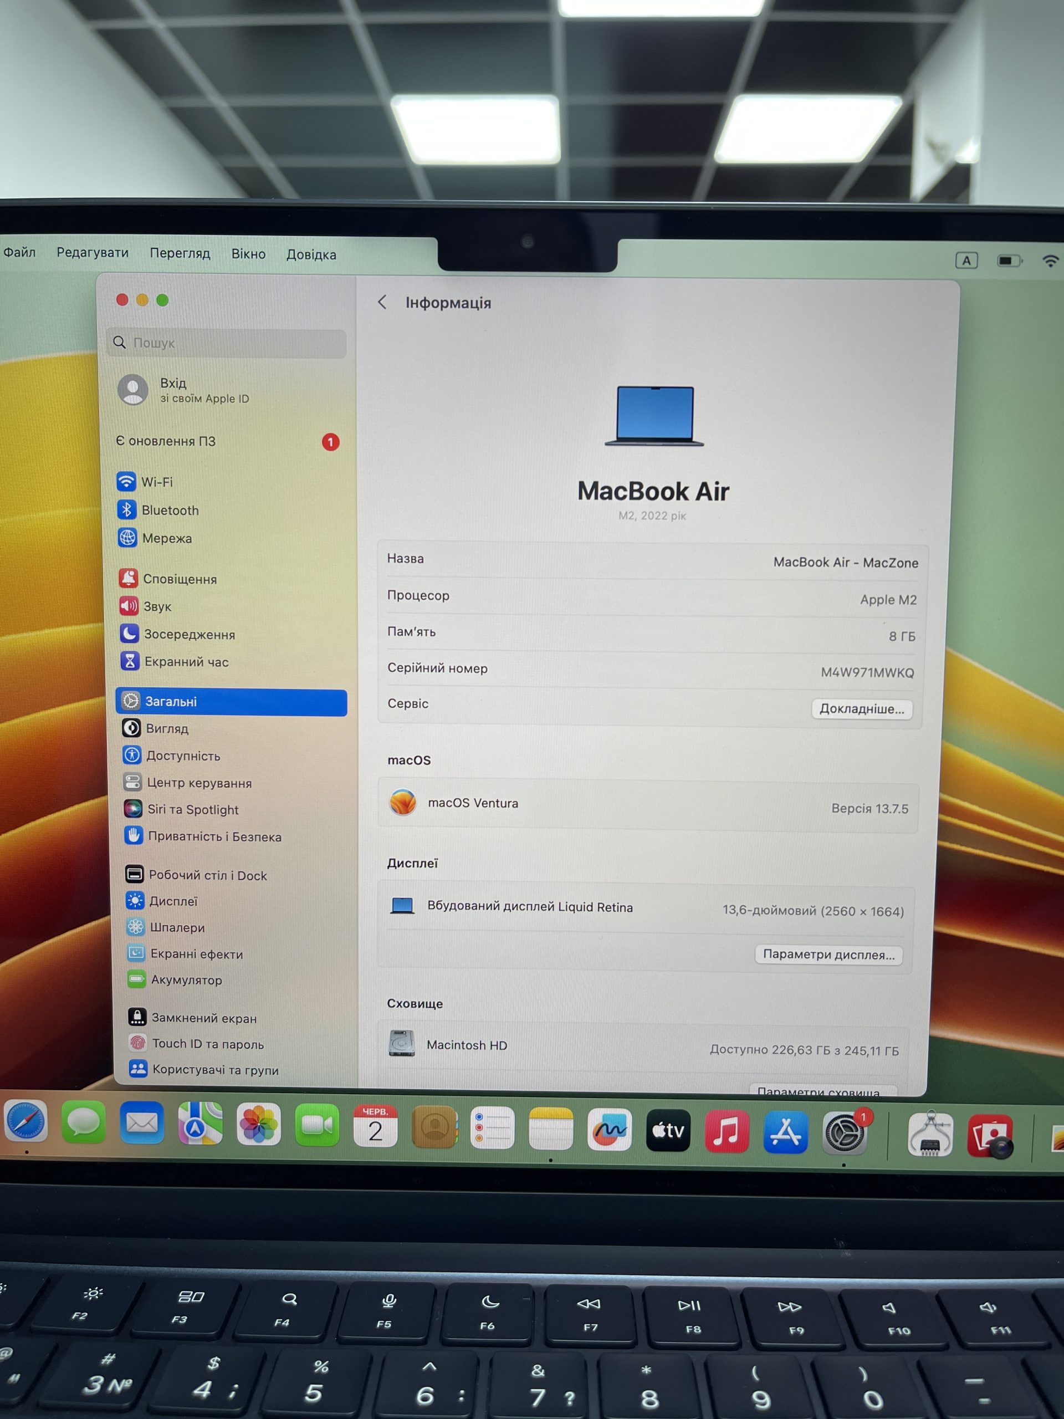Viewport: 1064px width, 1419px height.
Task: Open Wi-Fi settings in the sidebar
Action: (x=145, y=481)
